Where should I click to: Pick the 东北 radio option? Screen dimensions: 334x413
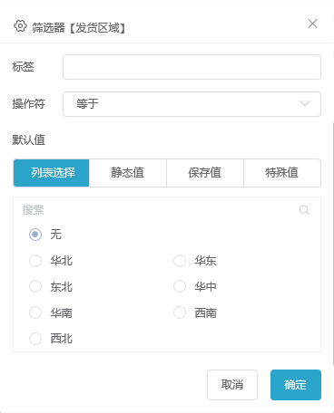point(35,286)
